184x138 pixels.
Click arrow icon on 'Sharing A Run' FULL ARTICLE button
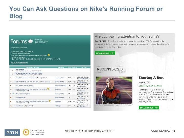click(x=156, y=108)
